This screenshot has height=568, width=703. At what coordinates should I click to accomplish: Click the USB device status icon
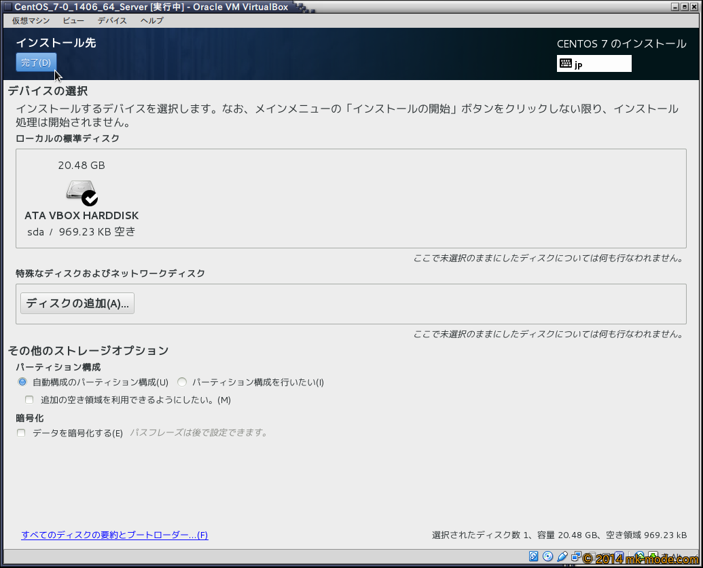click(x=562, y=557)
